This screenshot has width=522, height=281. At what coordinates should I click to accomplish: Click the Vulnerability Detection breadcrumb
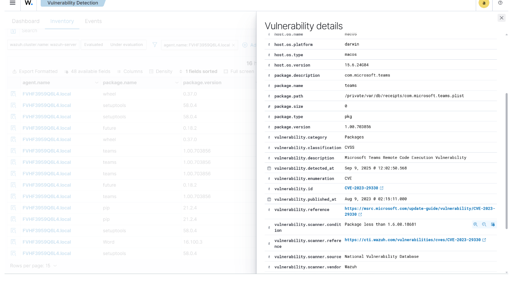click(x=73, y=3)
